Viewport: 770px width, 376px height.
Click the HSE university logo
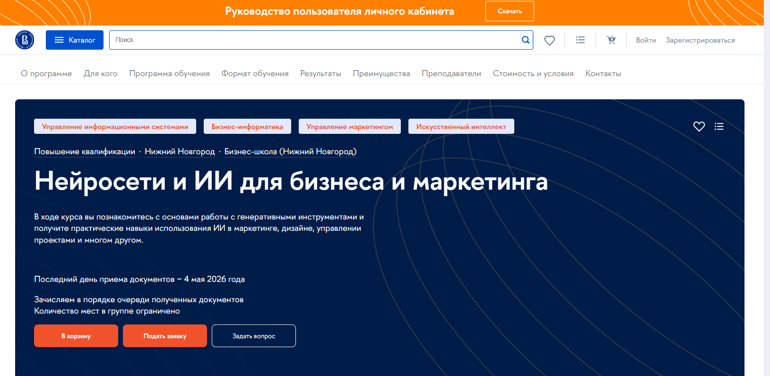pyautogui.click(x=25, y=40)
